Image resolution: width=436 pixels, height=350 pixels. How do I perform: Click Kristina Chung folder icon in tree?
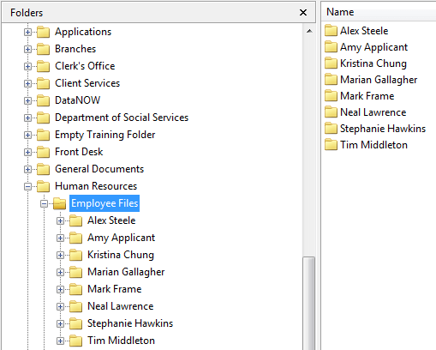point(76,255)
